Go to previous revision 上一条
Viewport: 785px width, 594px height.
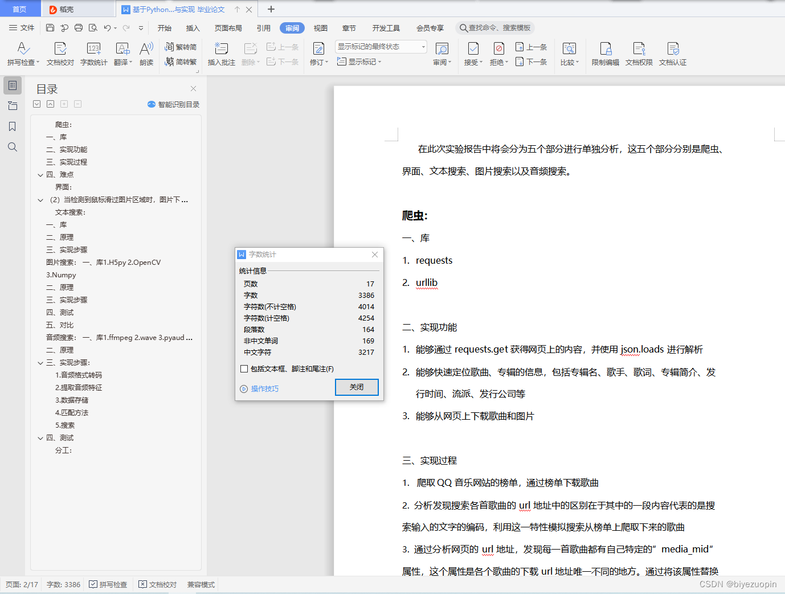(x=531, y=47)
